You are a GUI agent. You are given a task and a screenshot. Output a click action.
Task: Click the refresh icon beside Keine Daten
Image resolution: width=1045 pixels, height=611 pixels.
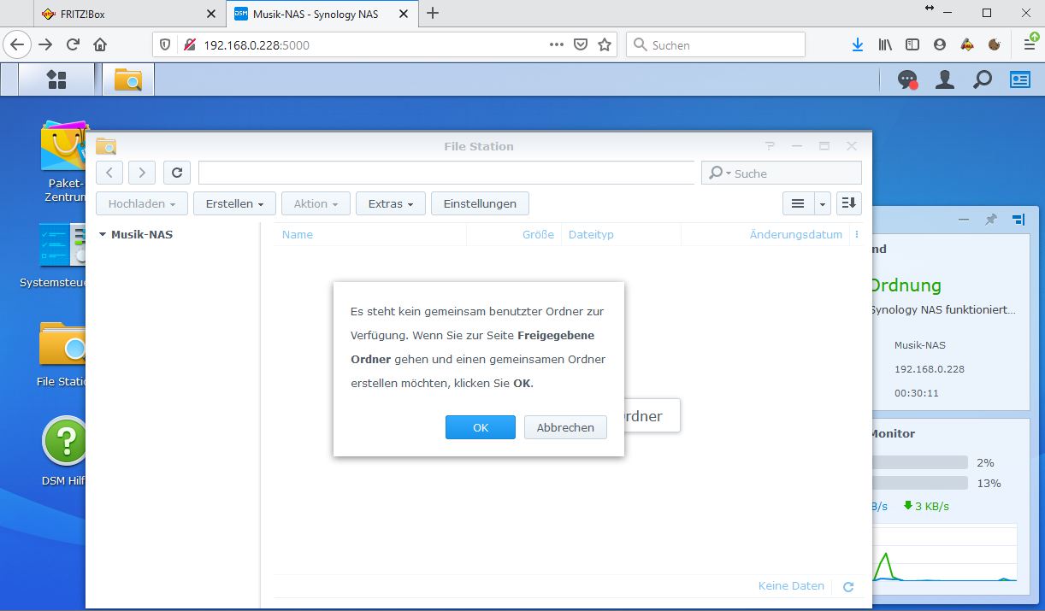click(848, 587)
